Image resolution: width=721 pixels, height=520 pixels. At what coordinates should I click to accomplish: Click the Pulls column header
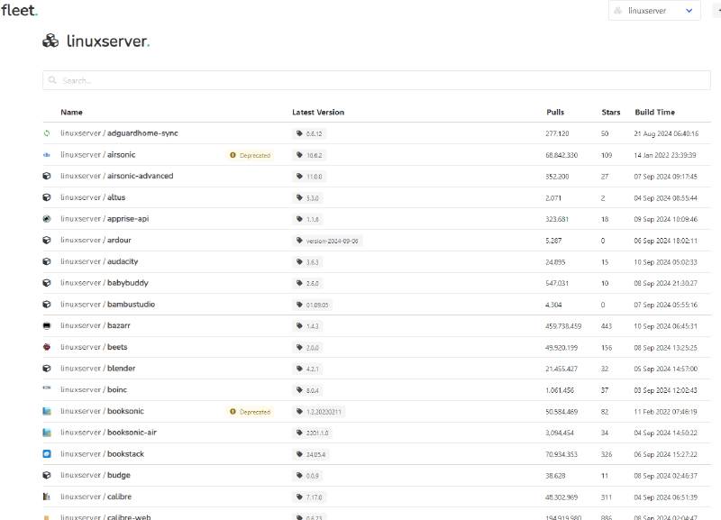[x=555, y=112]
